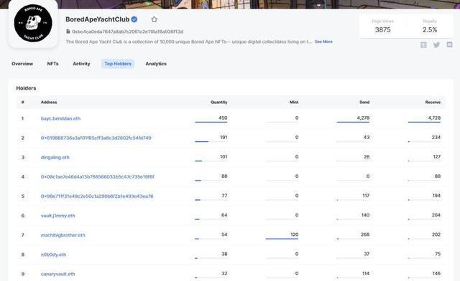
Task: Open the Discord icon right of Twitter
Action: pos(449,44)
